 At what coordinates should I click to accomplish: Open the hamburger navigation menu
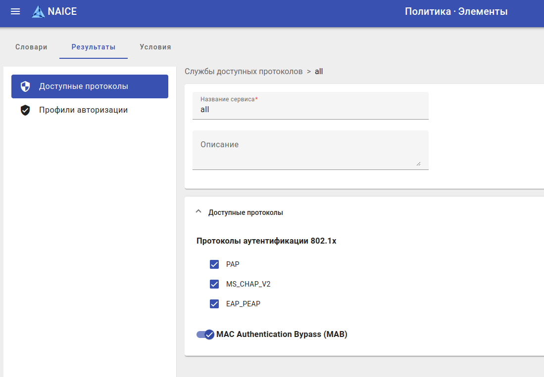click(15, 11)
